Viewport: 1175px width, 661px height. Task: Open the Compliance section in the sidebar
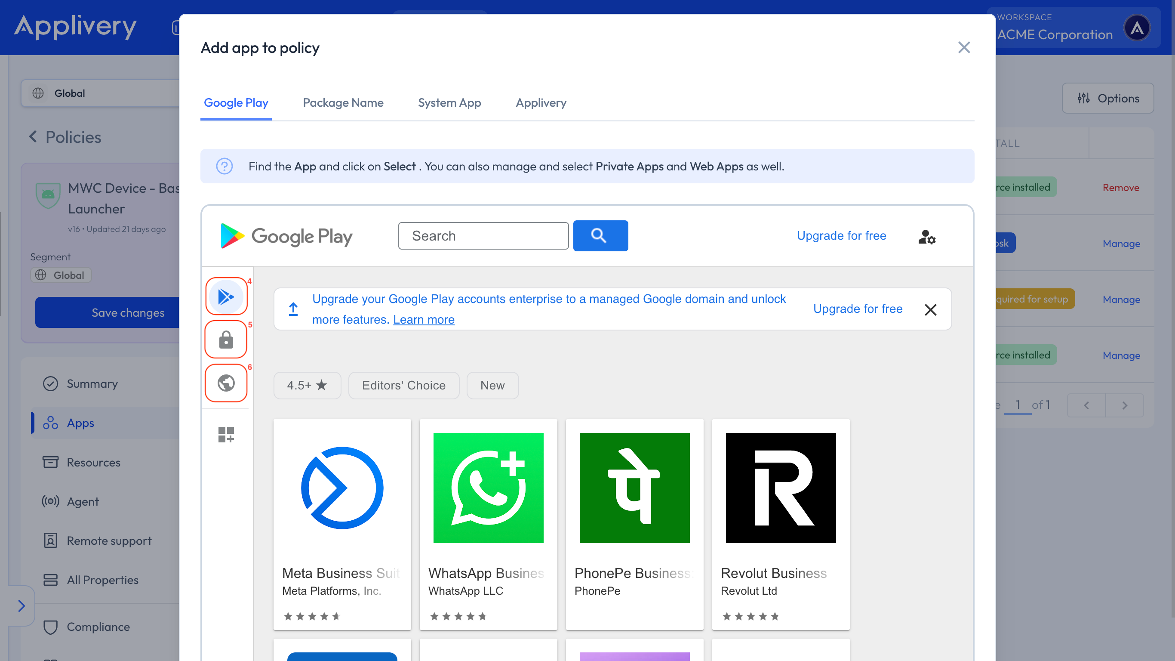coord(98,626)
